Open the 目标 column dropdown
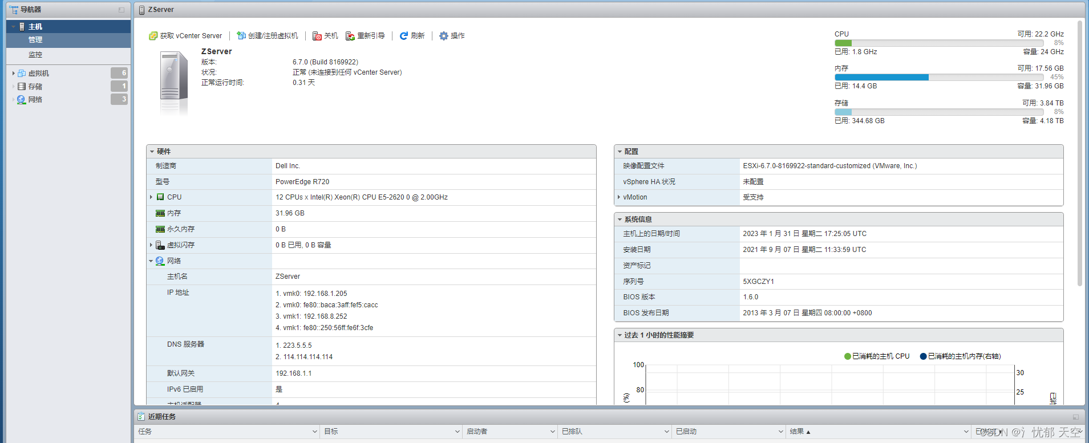This screenshot has width=1089, height=443. [457, 432]
